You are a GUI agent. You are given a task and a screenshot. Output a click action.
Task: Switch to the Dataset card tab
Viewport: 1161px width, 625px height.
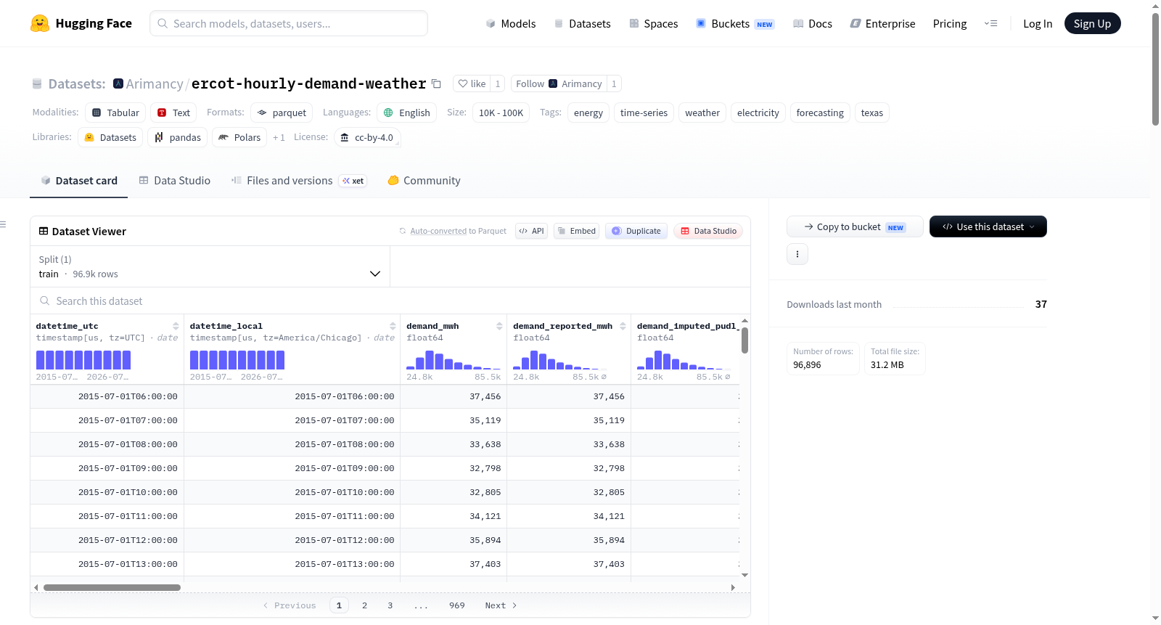pos(78,181)
